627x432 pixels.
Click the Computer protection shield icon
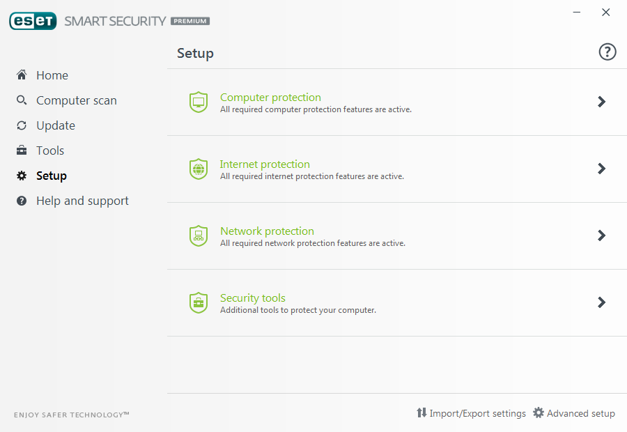(199, 102)
